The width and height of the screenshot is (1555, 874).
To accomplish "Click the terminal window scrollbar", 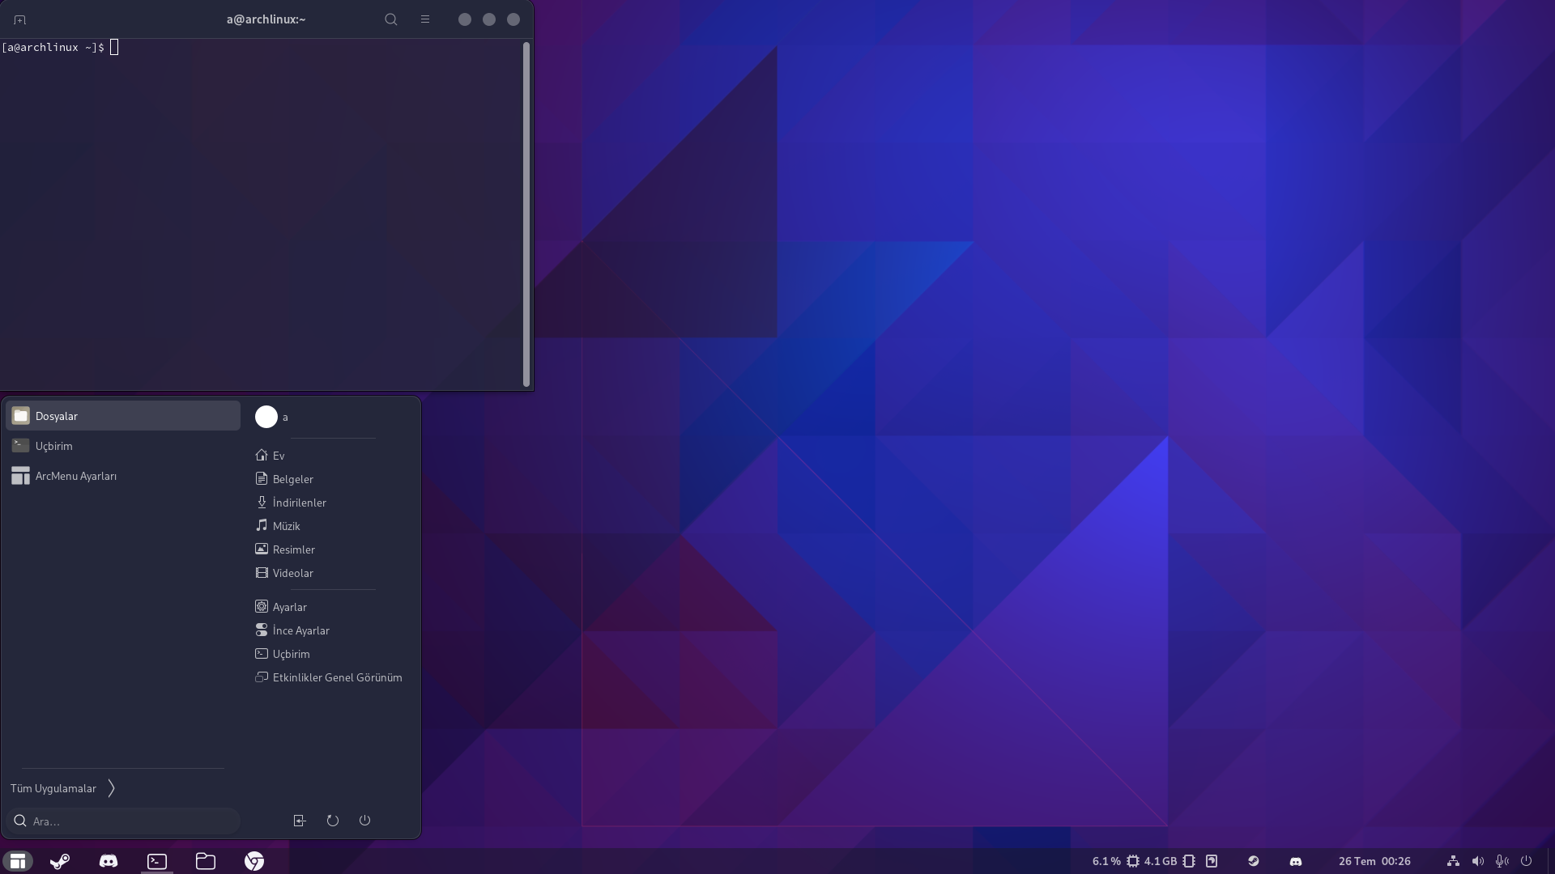I will [x=526, y=214].
